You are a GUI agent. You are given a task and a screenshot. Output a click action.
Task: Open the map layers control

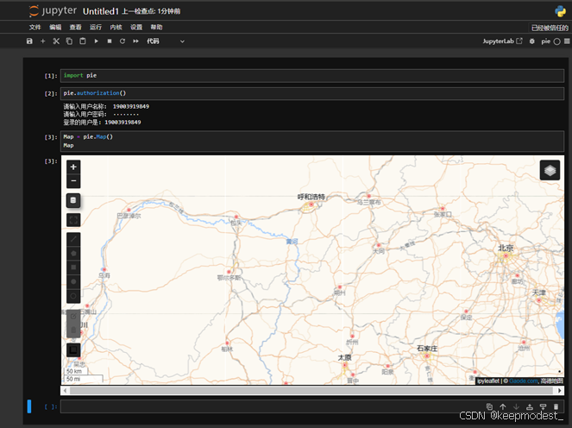[x=550, y=170]
